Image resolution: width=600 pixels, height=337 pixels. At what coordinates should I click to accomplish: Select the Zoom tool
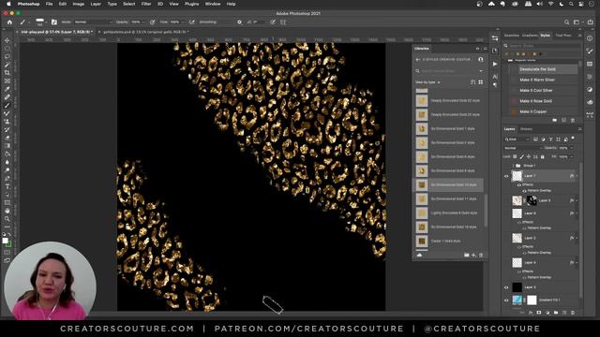click(7, 218)
